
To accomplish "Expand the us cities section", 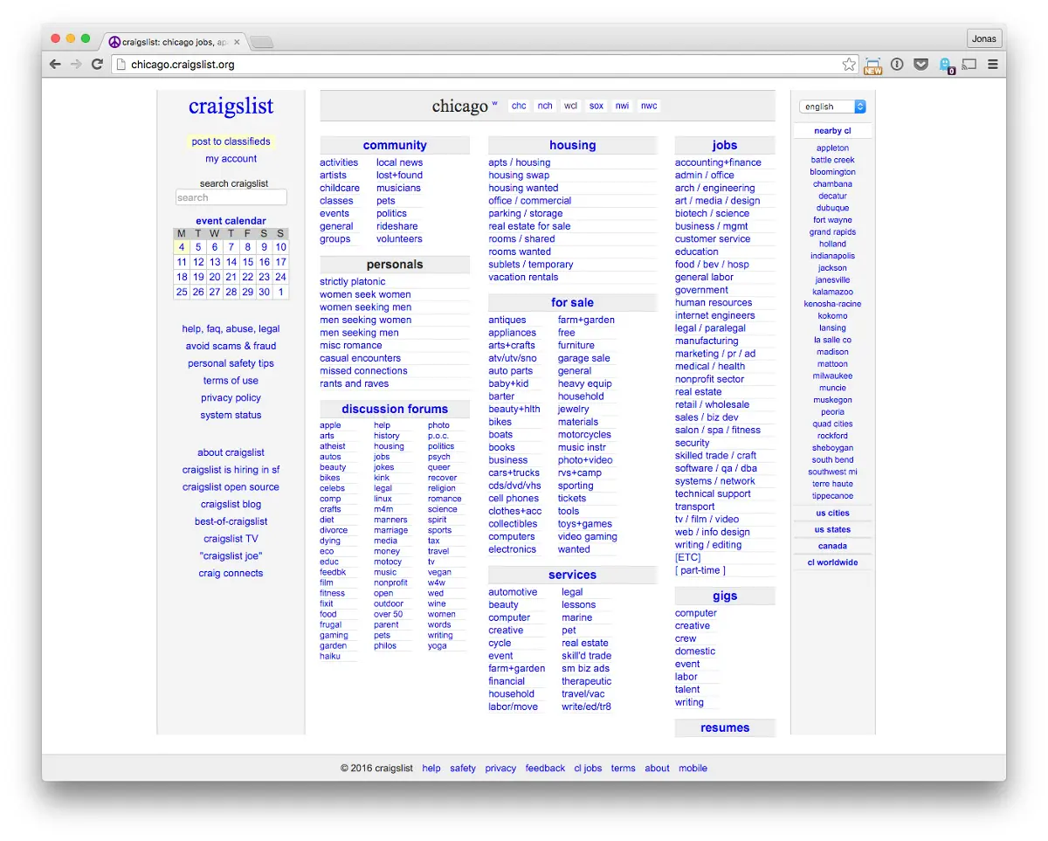I will [x=832, y=514].
